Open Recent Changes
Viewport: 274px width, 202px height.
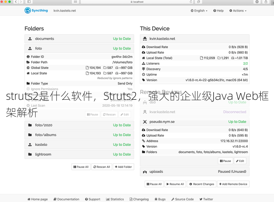202,184
